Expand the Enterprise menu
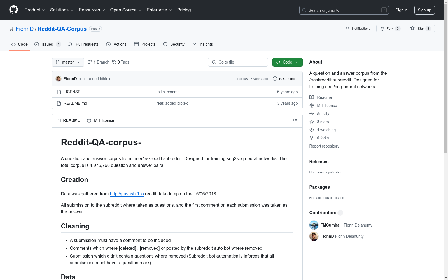The height and width of the screenshot is (280, 448). [x=159, y=10]
